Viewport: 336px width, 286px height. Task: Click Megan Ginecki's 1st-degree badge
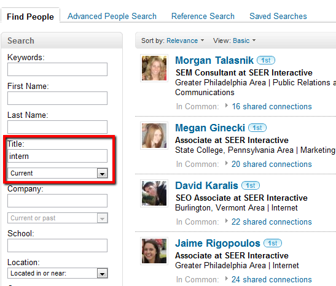(x=257, y=128)
